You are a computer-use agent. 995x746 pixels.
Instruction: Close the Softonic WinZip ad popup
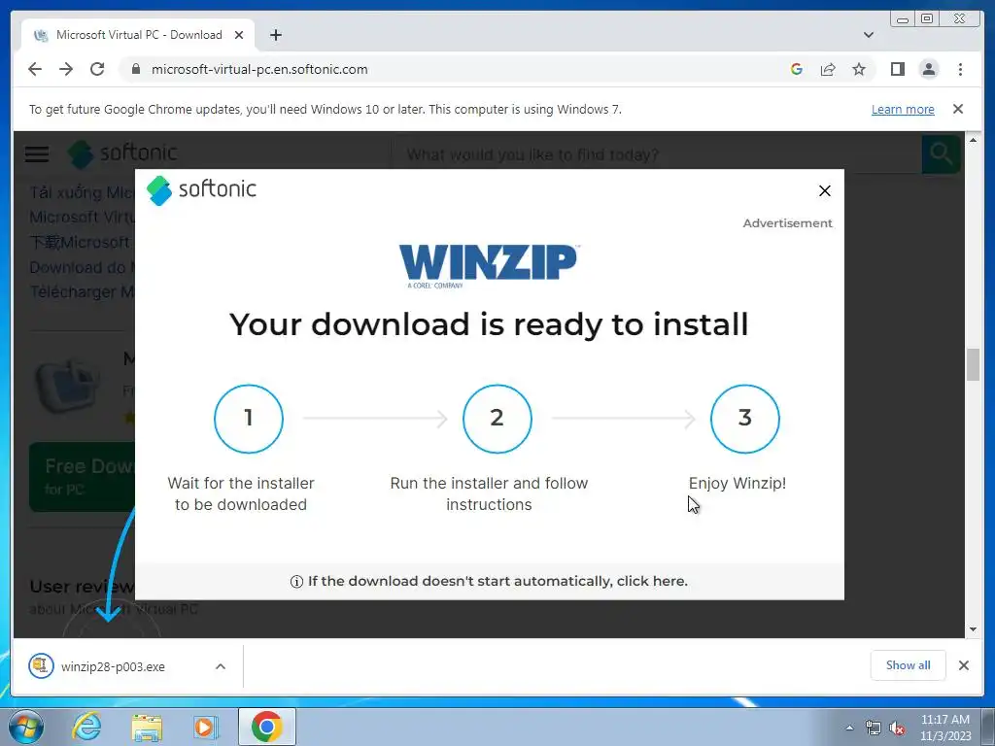tap(824, 191)
